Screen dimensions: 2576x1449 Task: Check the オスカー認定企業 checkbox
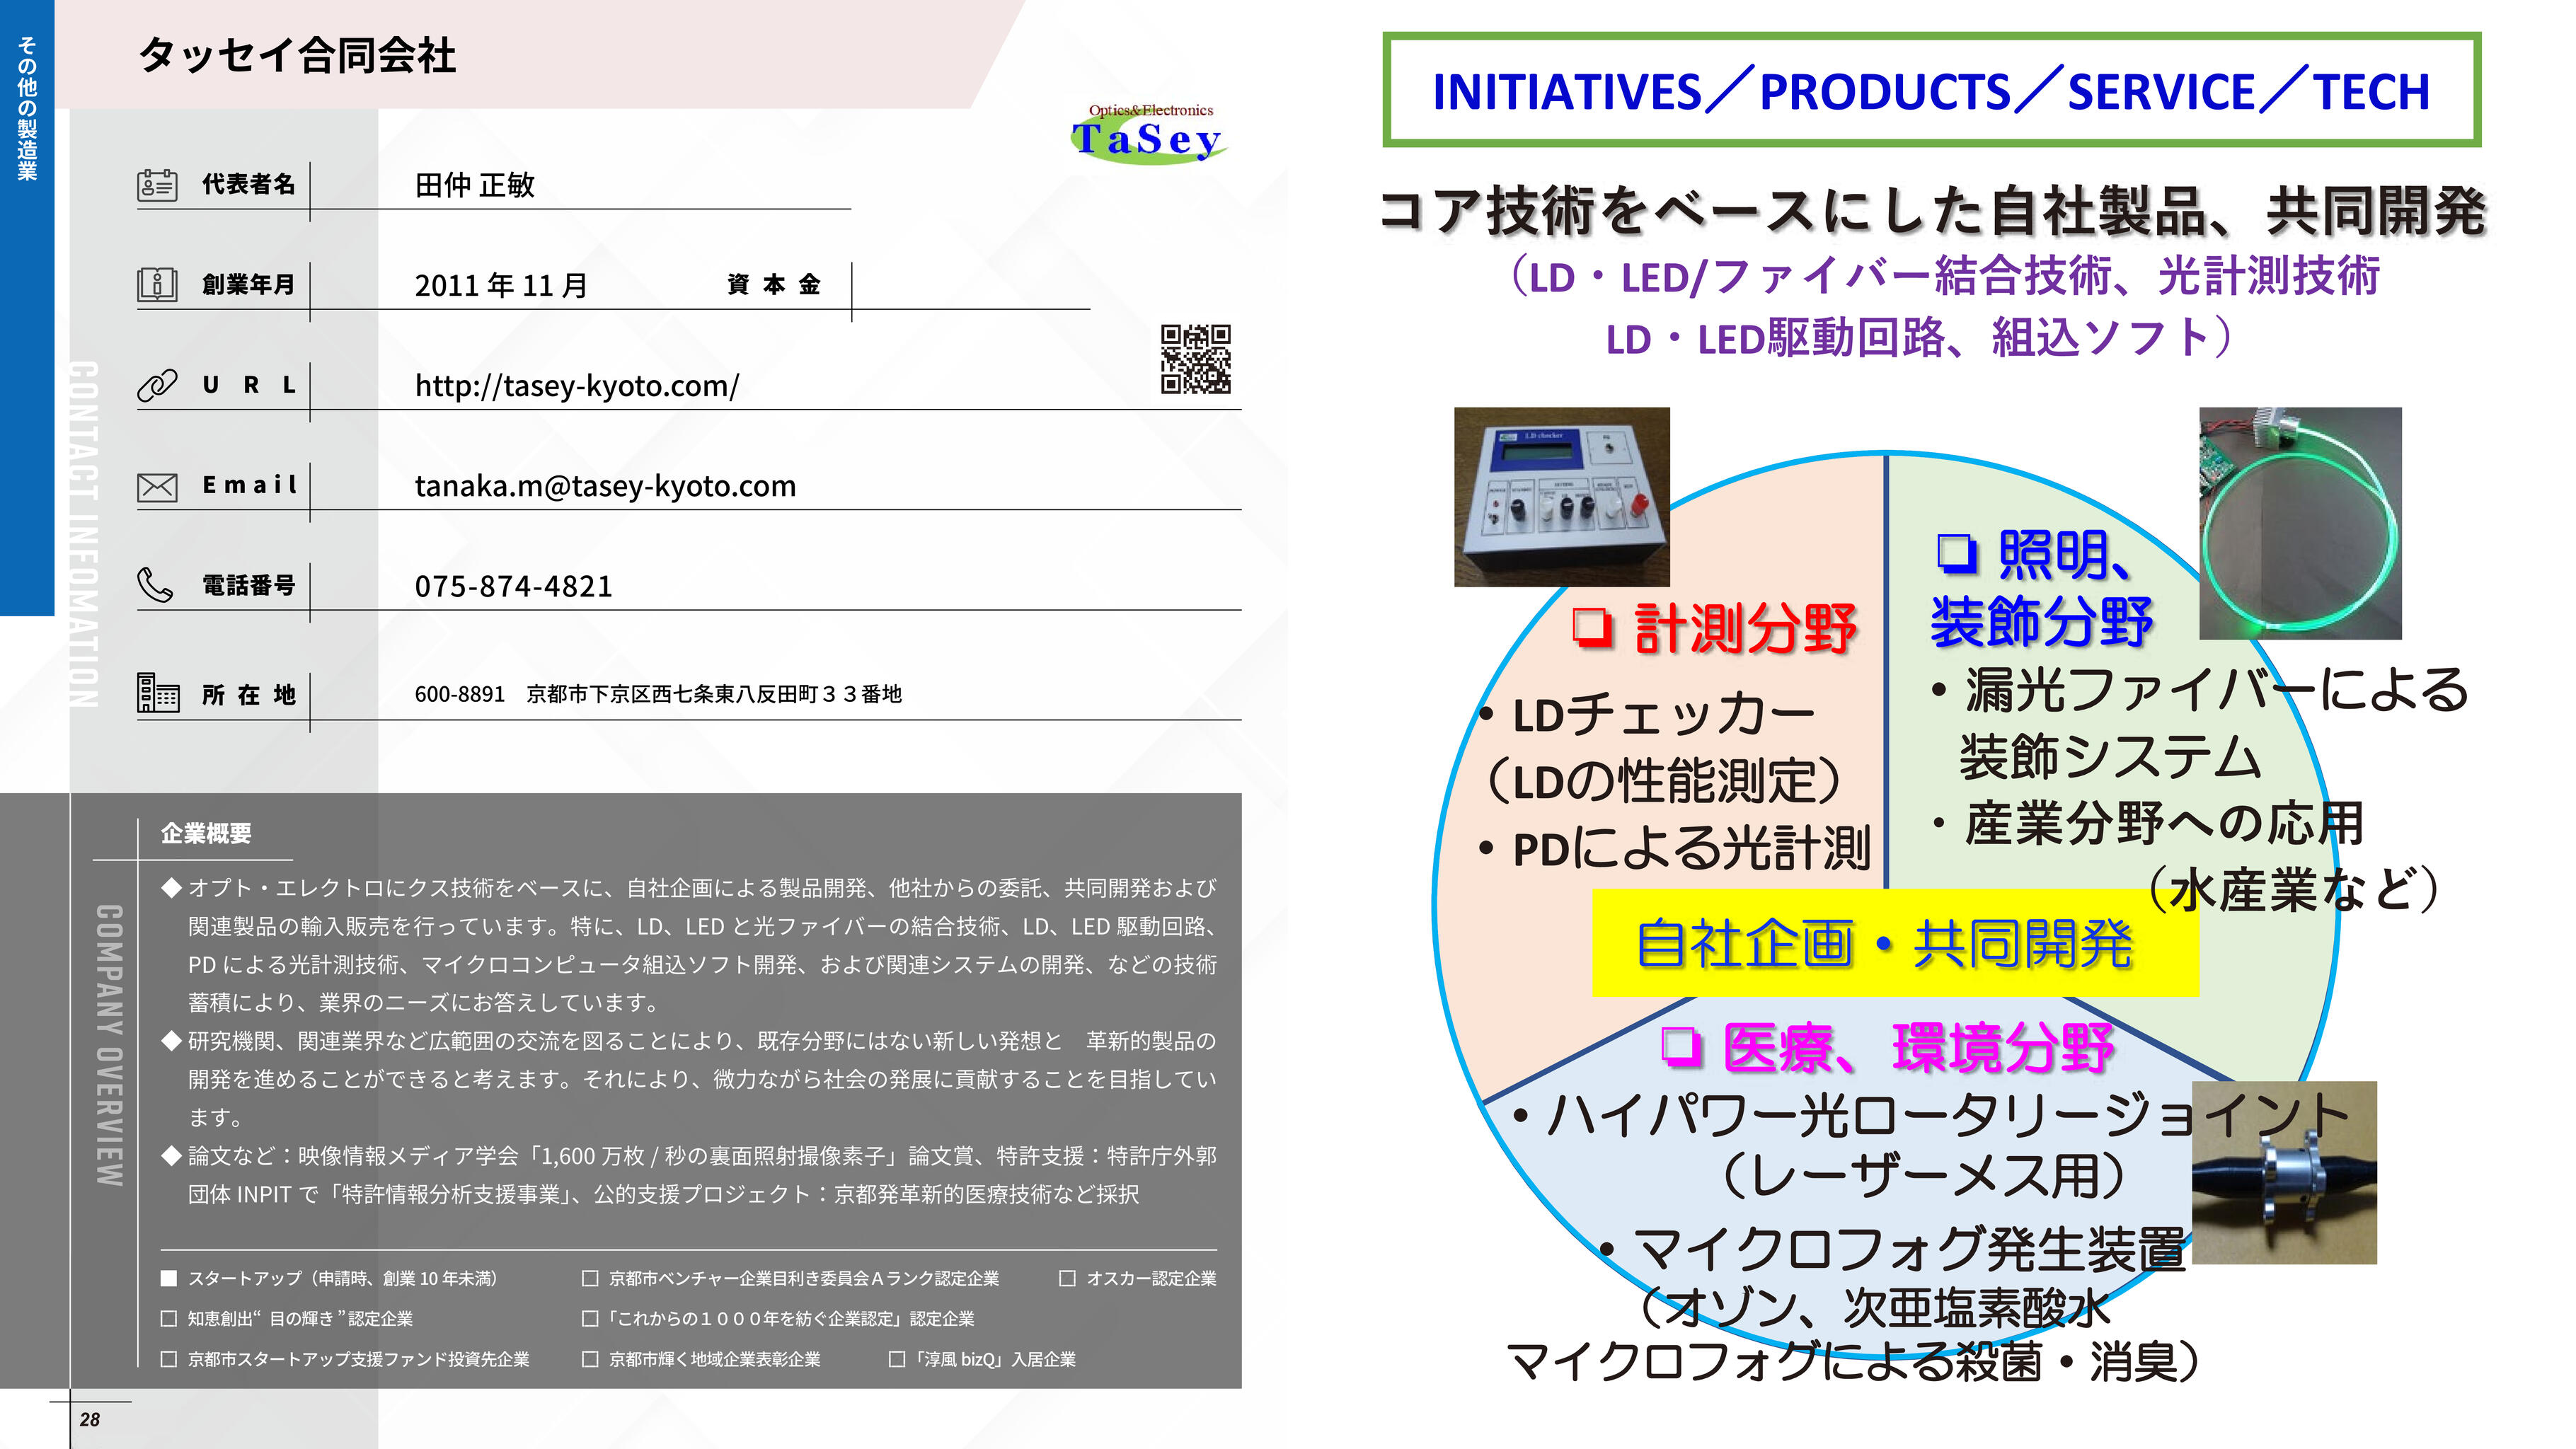pyautogui.click(x=1067, y=1278)
